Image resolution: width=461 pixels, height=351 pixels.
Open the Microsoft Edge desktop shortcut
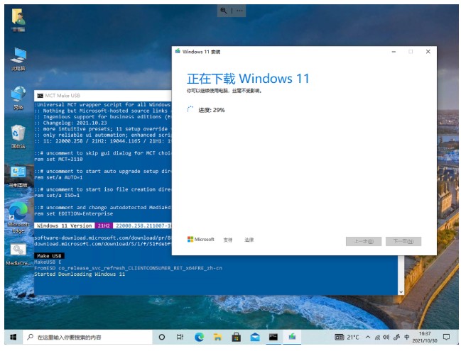[18, 211]
